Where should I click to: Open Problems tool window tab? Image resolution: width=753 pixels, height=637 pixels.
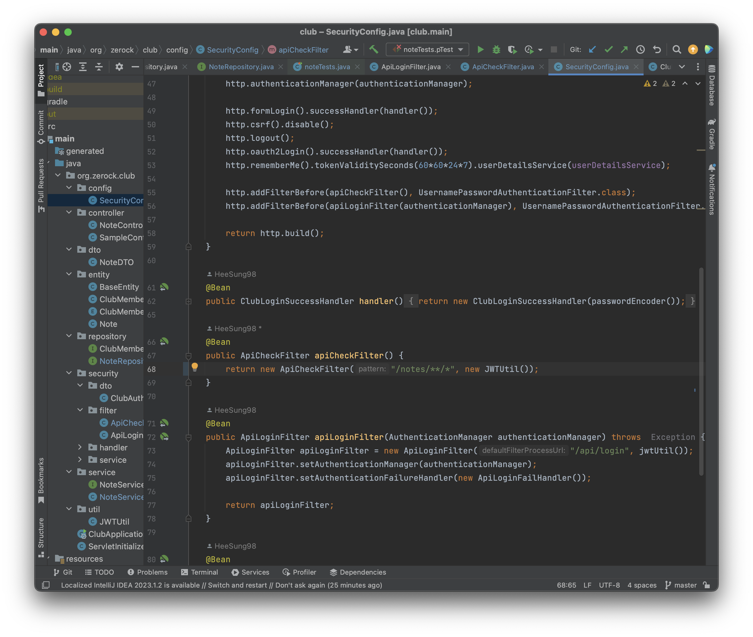(x=147, y=572)
